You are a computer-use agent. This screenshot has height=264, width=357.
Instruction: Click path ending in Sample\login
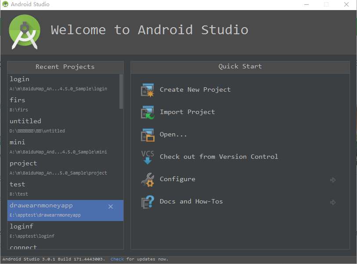pos(58,89)
